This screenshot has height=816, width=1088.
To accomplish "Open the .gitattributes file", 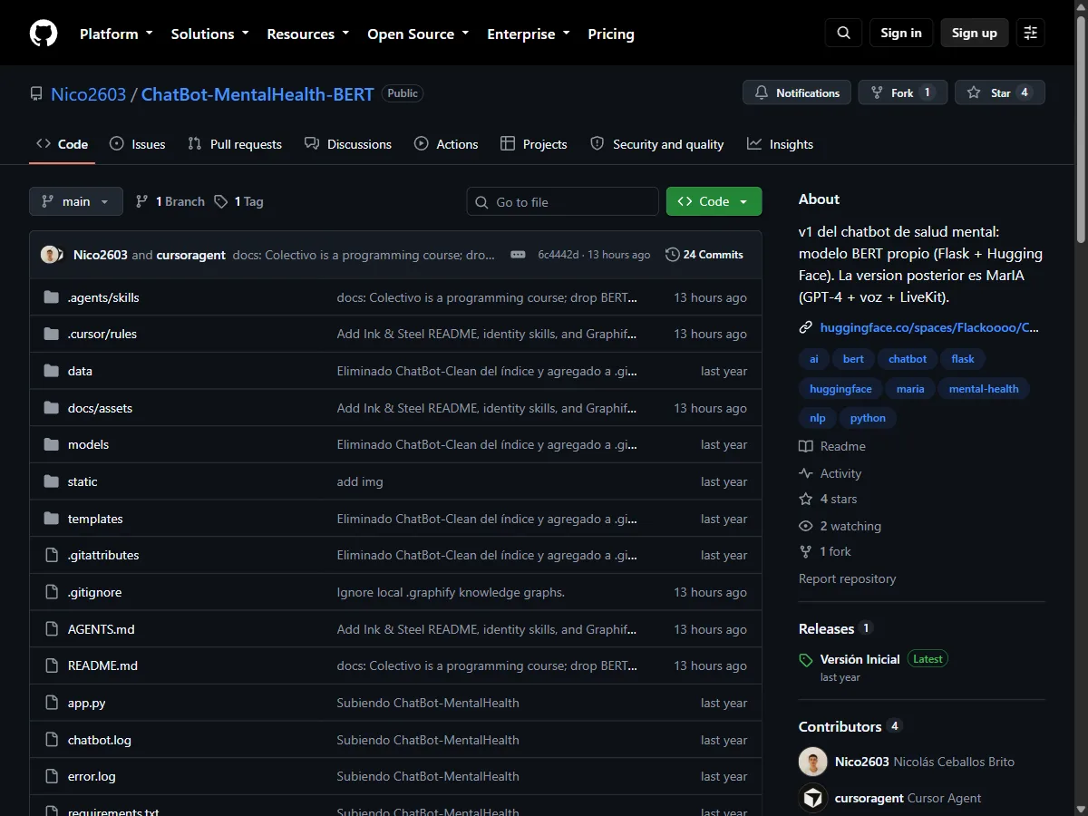I will [103, 555].
